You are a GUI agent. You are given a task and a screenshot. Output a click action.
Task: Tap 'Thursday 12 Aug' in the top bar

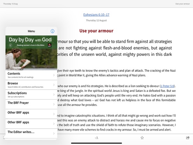coord(10,4)
